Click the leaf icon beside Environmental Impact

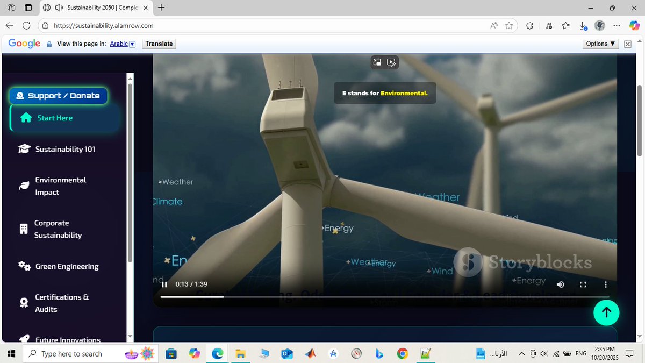point(24,186)
